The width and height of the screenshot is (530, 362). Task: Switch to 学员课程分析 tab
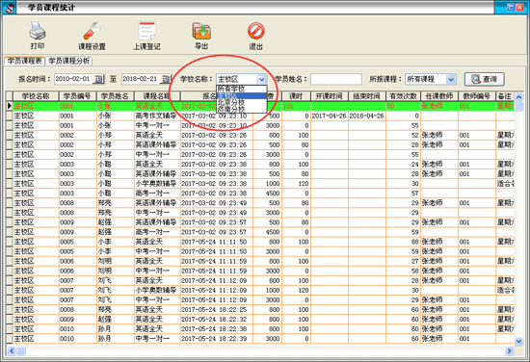69,61
